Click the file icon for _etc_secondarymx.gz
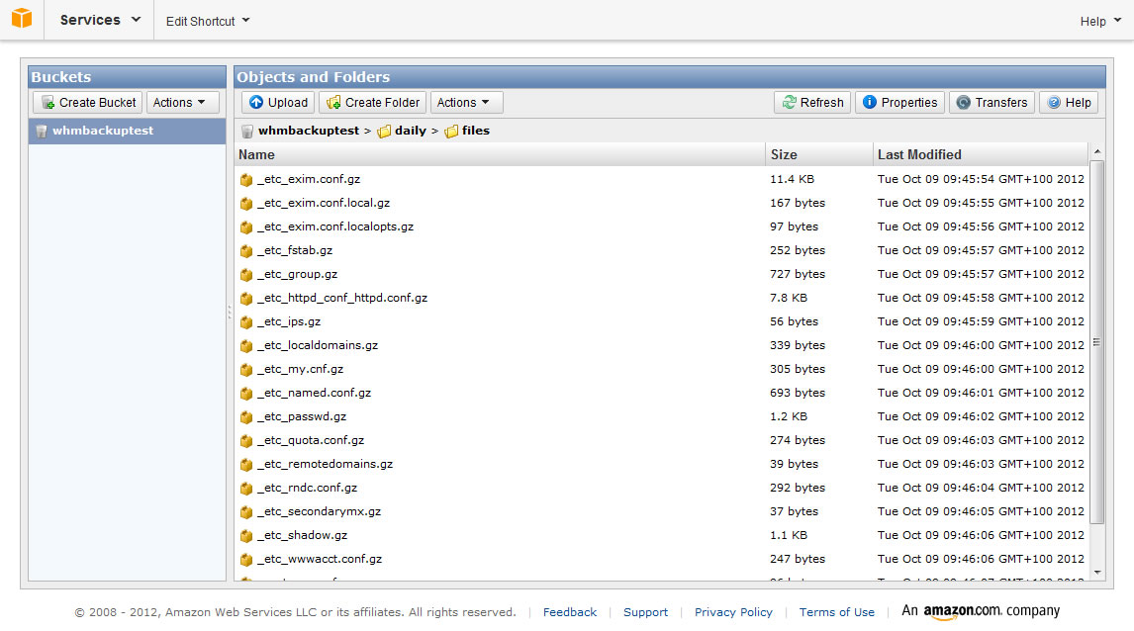Viewport: 1134px width, 631px height. [246, 511]
